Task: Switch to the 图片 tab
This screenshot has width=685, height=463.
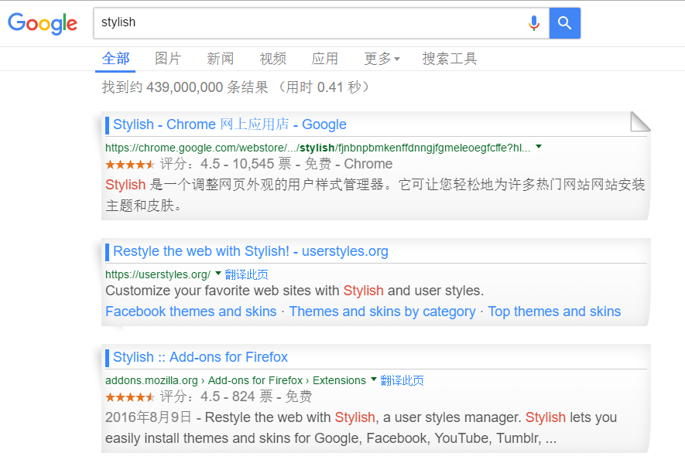Action: [168, 59]
